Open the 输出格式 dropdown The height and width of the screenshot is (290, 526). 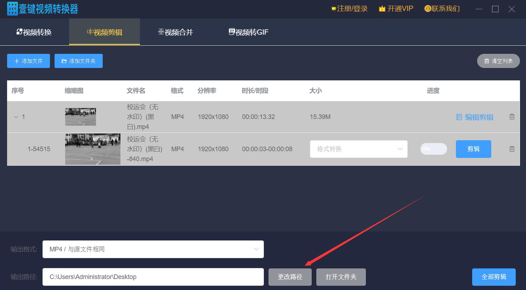(153, 249)
